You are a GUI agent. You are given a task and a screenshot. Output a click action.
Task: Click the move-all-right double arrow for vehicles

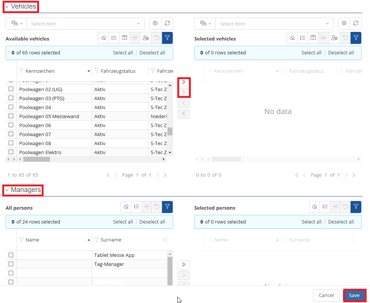[184, 82]
